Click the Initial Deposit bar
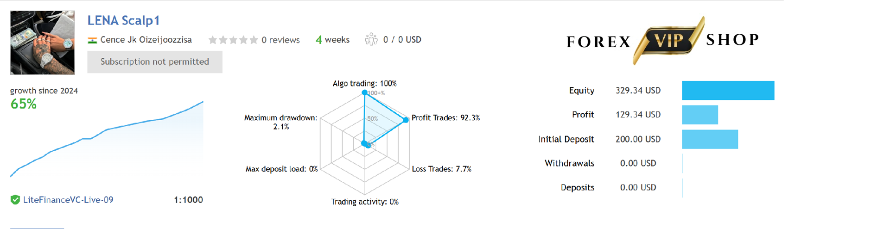 coord(710,139)
